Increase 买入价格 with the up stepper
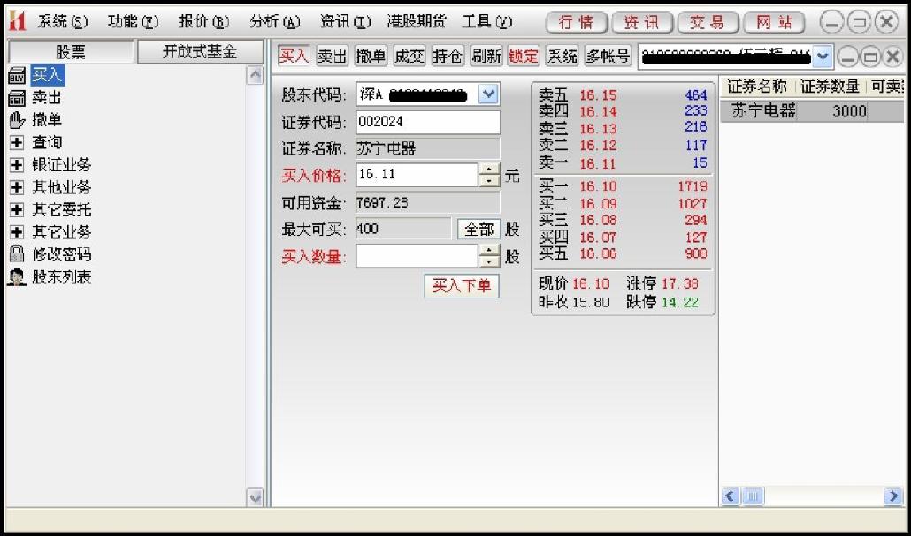The width and height of the screenshot is (911, 536). (x=490, y=169)
